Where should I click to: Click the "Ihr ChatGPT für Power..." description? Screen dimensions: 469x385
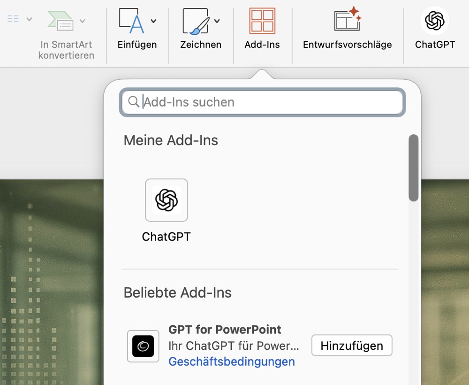(x=234, y=346)
